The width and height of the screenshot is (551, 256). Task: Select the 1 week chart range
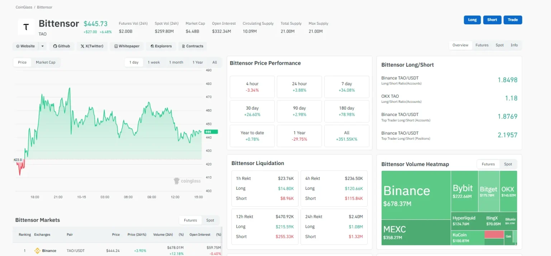(x=154, y=62)
